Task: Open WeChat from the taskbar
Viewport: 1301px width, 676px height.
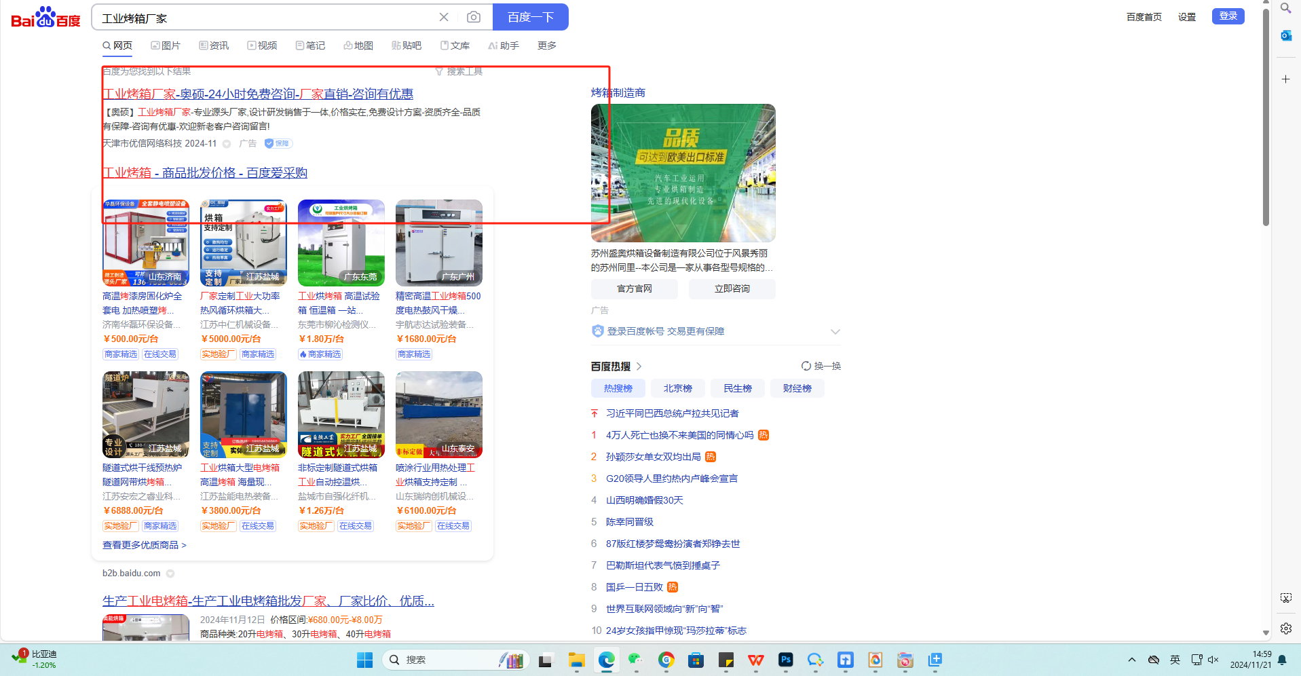Action: point(636,660)
